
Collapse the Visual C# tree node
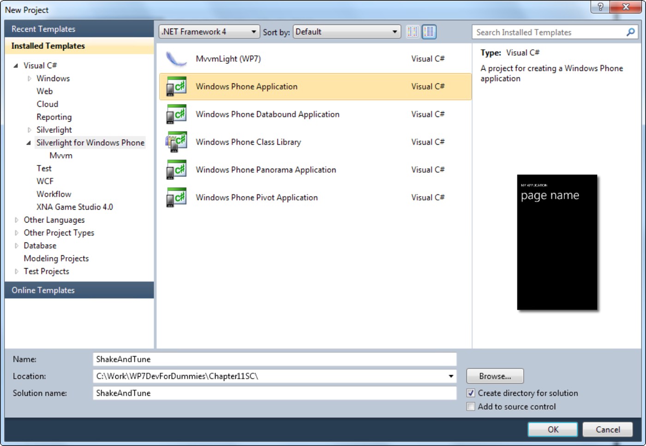pos(16,65)
